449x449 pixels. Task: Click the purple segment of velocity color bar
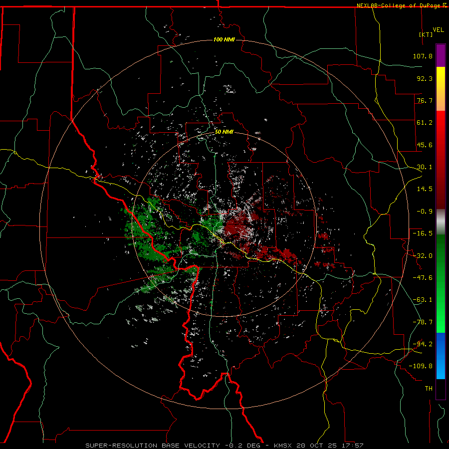[441, 56]
